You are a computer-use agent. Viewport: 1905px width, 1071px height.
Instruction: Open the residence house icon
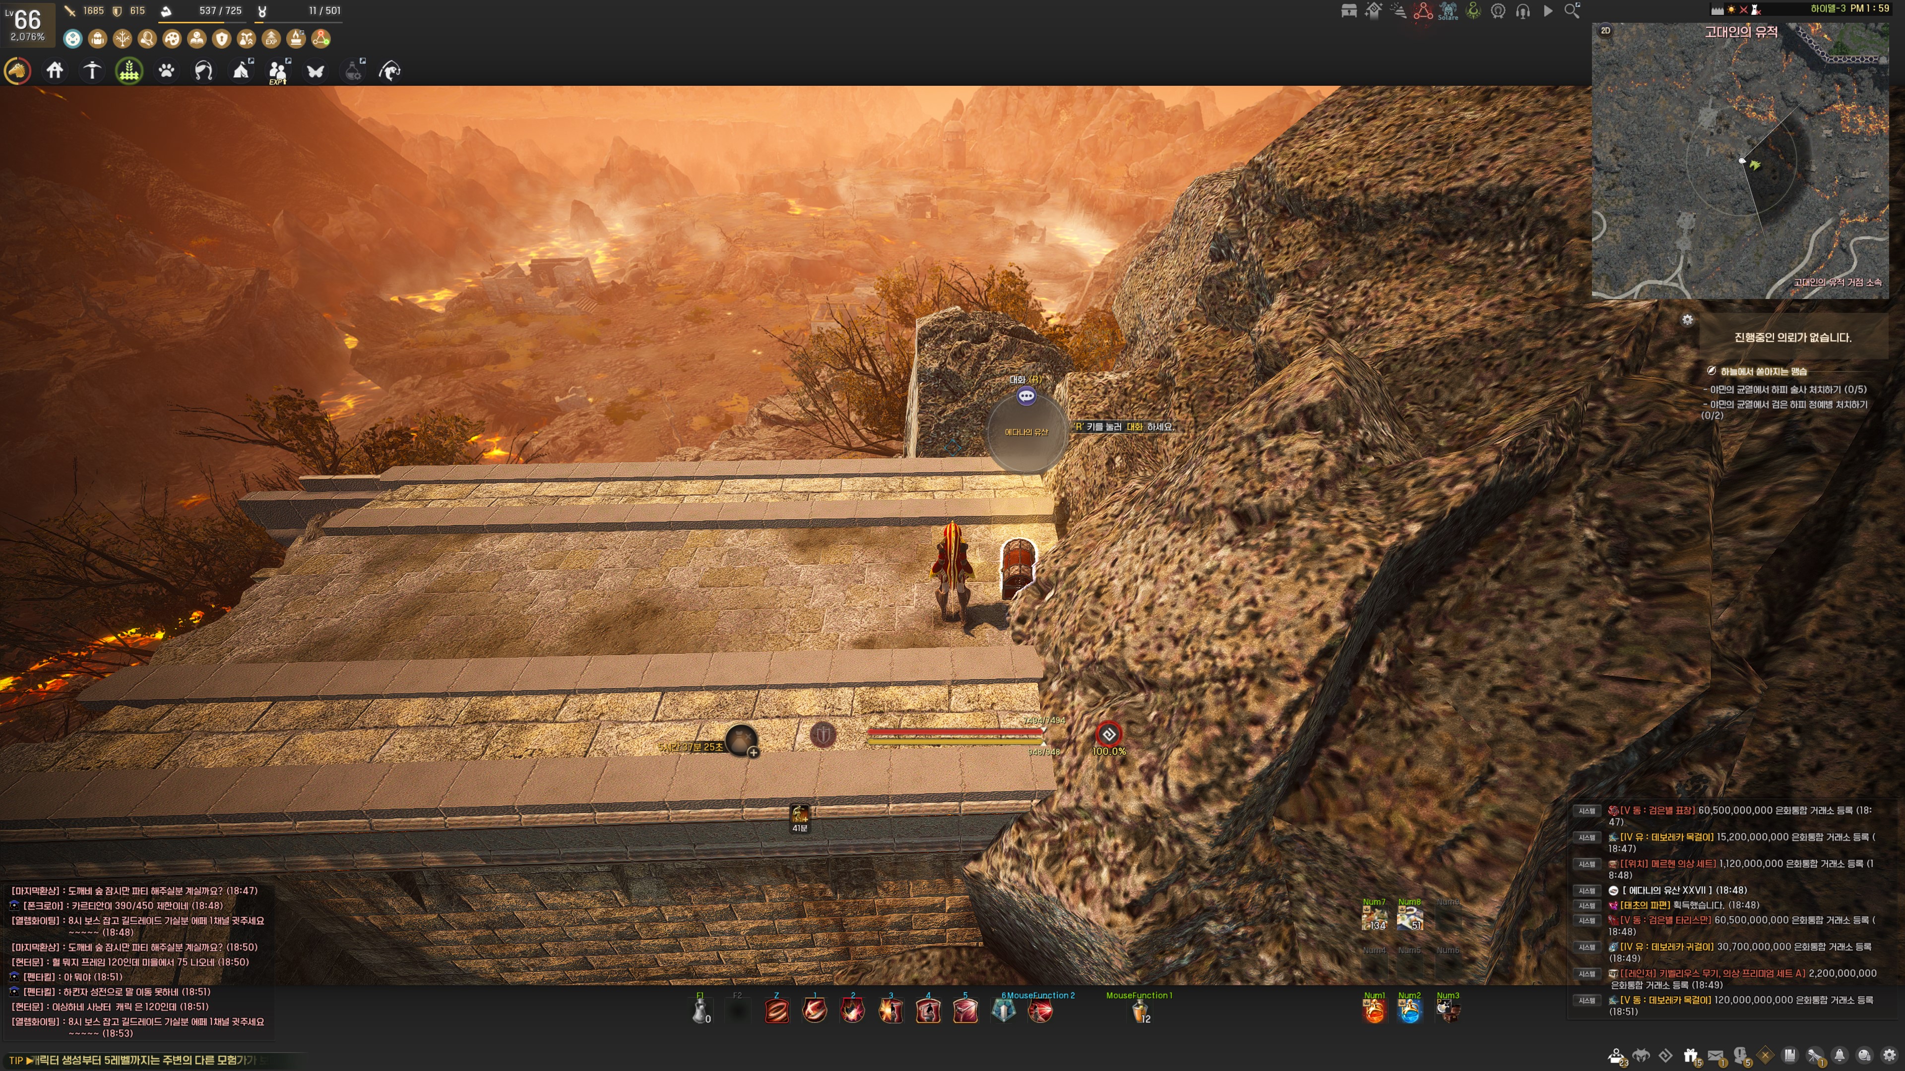click(55, 71)
